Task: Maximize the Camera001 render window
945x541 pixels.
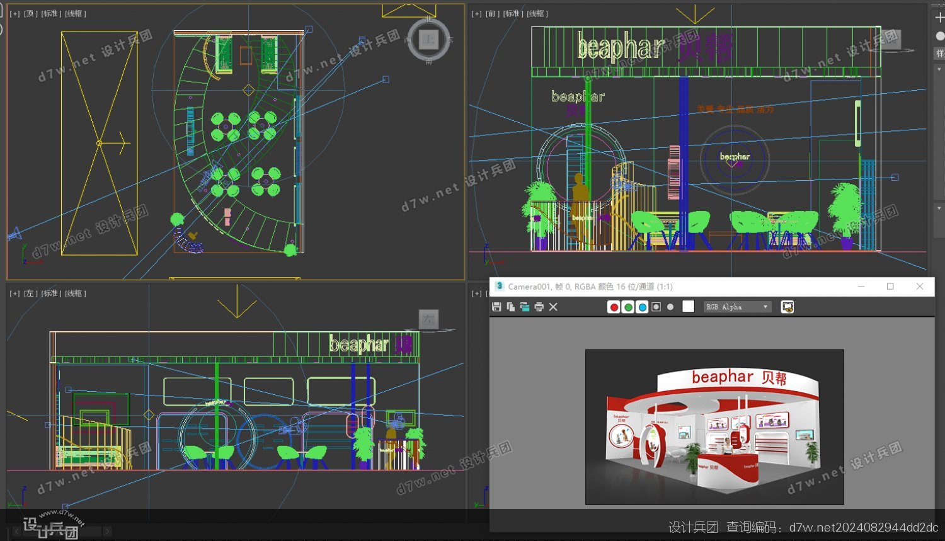Action: [890, 286]
